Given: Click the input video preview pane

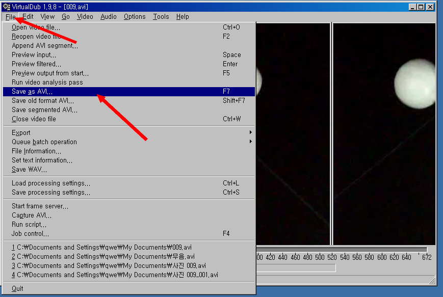Looking at the screenshot, I should pyautogui.click(x=293, y=134).
